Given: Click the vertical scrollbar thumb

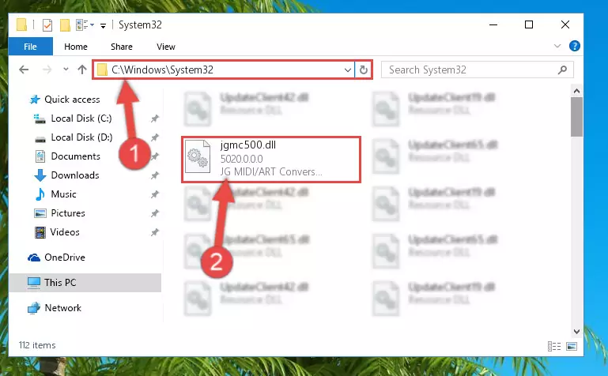Looking at the screenshot, I should tap(576, 117).
